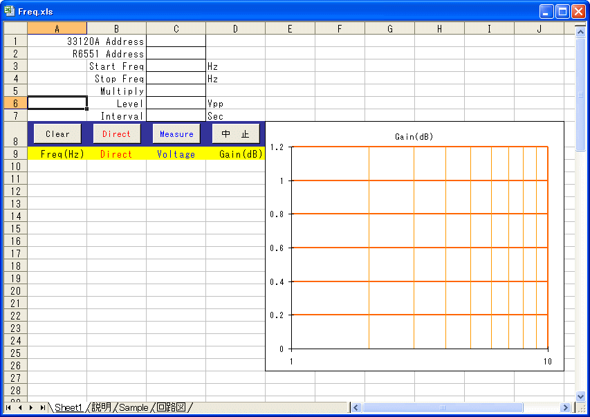Image resolution: width=590 pixels, height=417 pixels.
Task: Select column F header
Action: click(x=340, y=28)
